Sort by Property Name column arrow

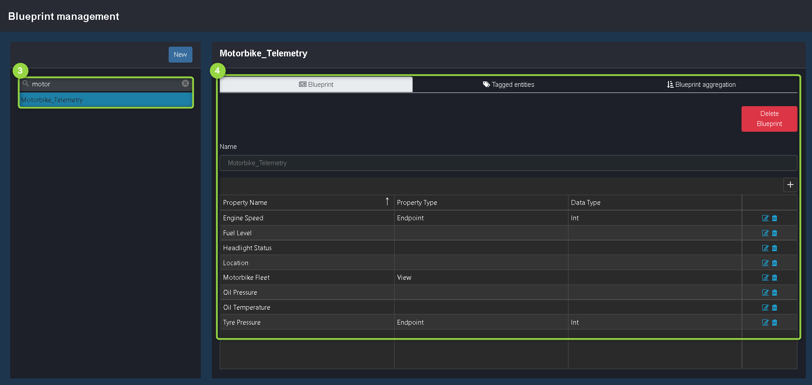tap(387, 202)
